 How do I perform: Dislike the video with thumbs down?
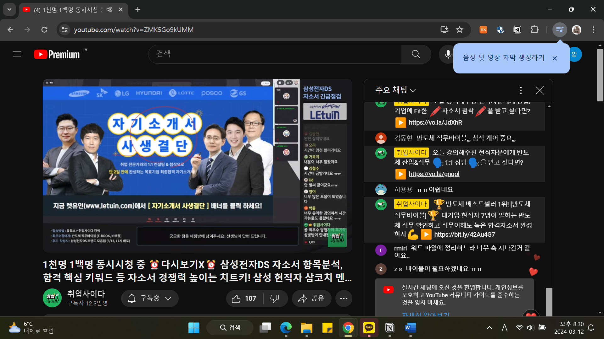[x=275, y=299]
